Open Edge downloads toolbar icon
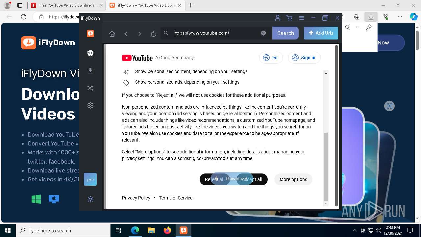The width and height of the screenshot is (421, 237). tap(371, 17)
